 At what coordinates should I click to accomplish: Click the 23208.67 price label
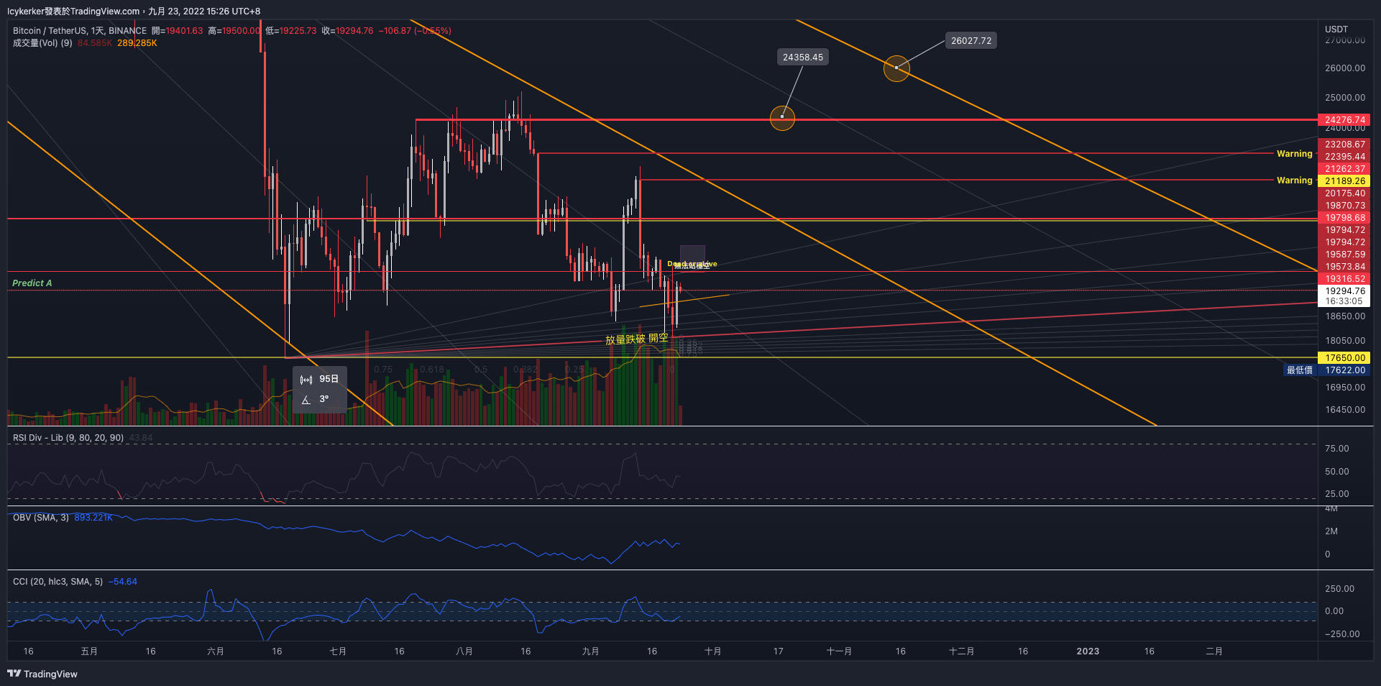1344,145
